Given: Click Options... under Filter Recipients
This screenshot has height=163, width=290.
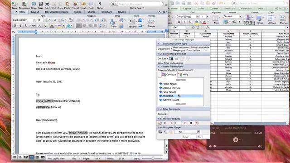Looking at the screenshot, I should 163,114.
